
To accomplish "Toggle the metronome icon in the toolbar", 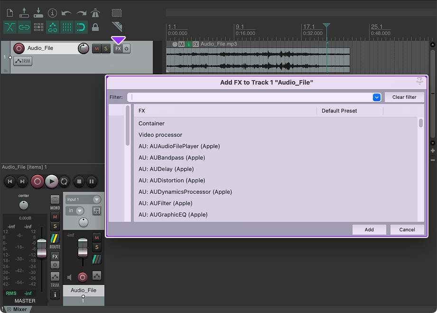I will 95,13.
